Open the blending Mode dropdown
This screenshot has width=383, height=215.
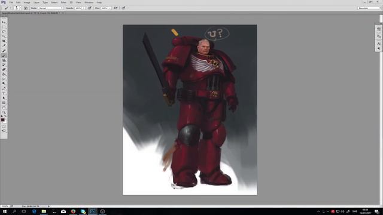(x=51, y=8)
